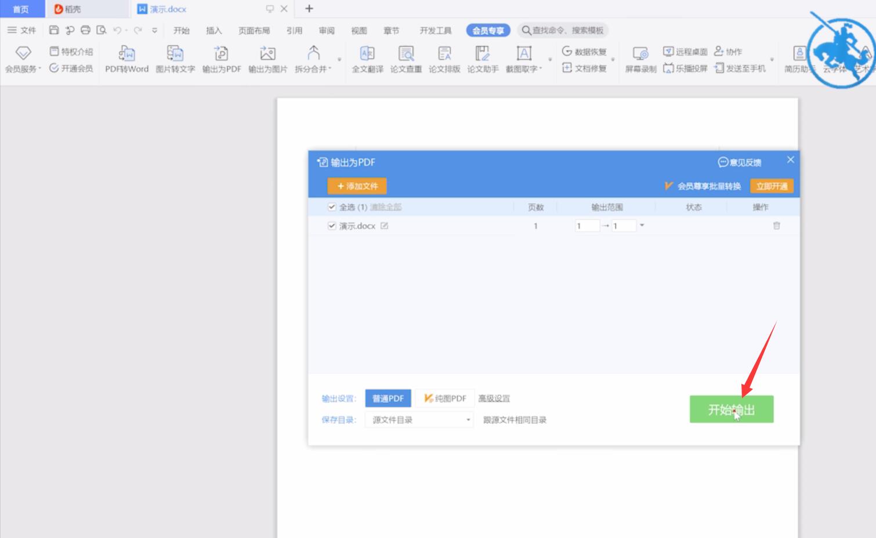Viewport: 876px width, 538px height.
Task: Open the PDF转Word converter tool
Action: tap(126, 60)
